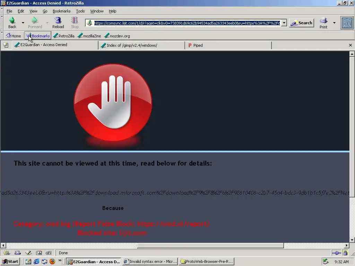Go back using the Back arrow icon
Image resolution: width=355 pixels, height=266 pixels.
(12, 23)
